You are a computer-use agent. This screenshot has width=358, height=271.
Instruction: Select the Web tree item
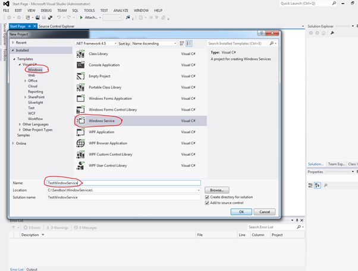click(32, 75)
